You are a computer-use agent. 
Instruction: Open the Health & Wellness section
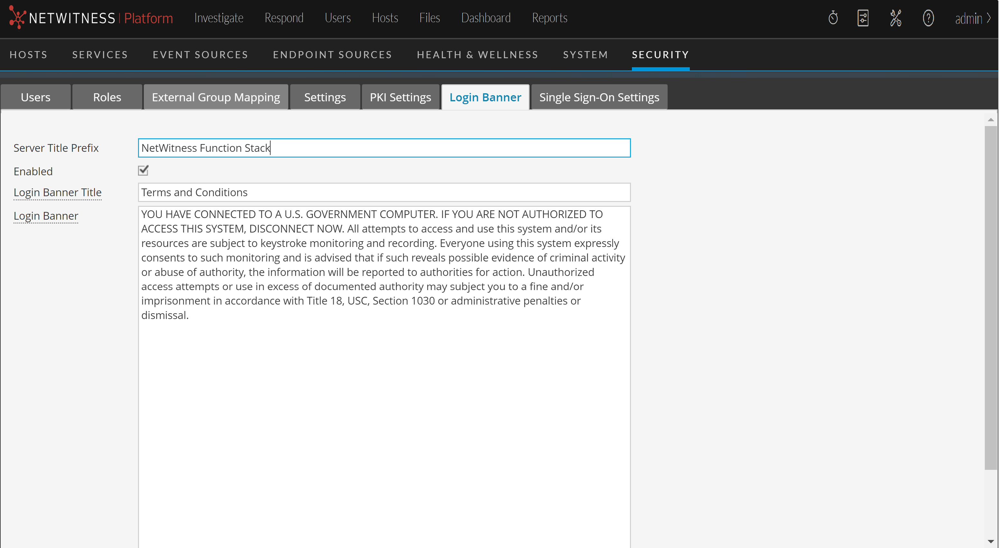[477, 55]
